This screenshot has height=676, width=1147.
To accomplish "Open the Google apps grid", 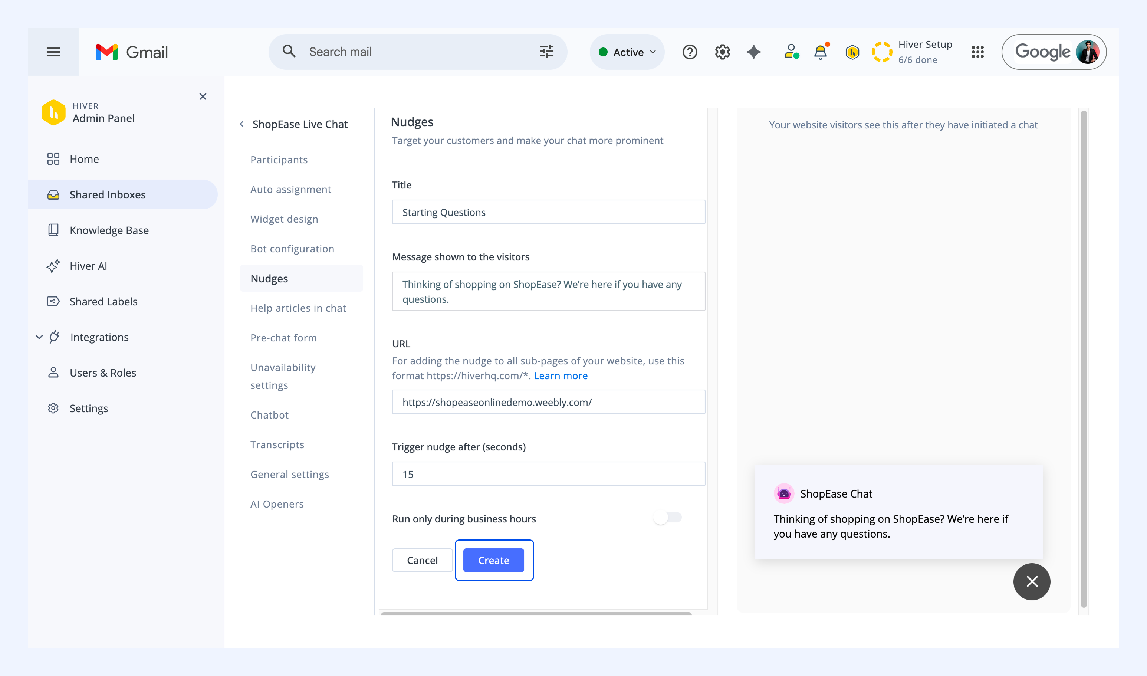I will point(977,52).
